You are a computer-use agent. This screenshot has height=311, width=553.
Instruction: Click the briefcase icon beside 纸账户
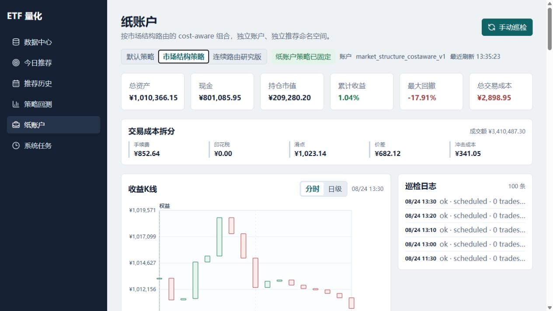click(16, 125)
